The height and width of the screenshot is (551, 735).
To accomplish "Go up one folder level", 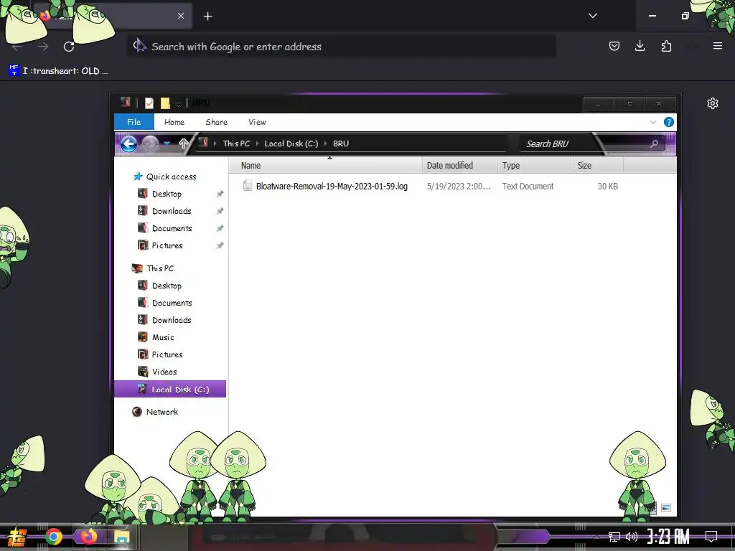I will 183,143.
